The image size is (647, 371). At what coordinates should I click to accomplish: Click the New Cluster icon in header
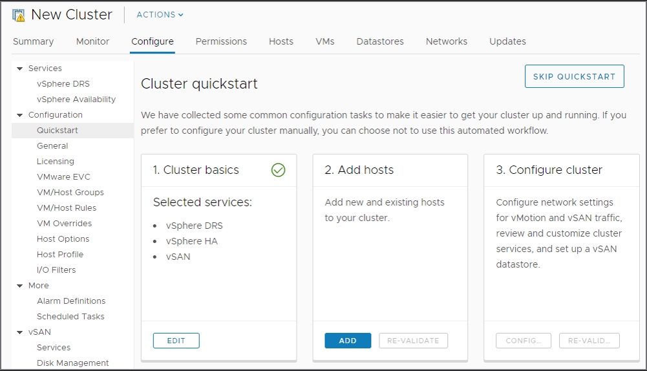pos(18,14)
